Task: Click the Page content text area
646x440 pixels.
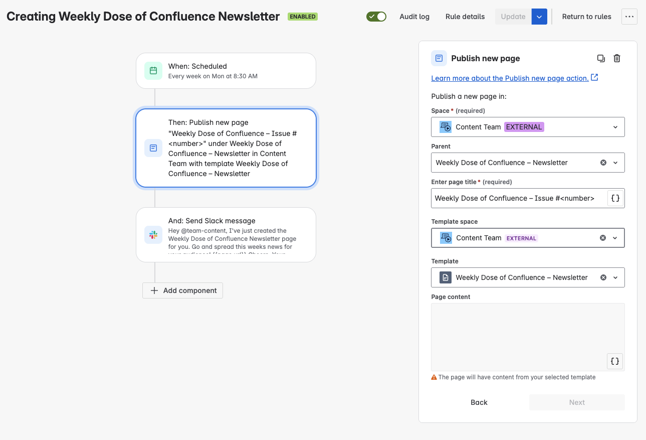Action: pos(528,337)
